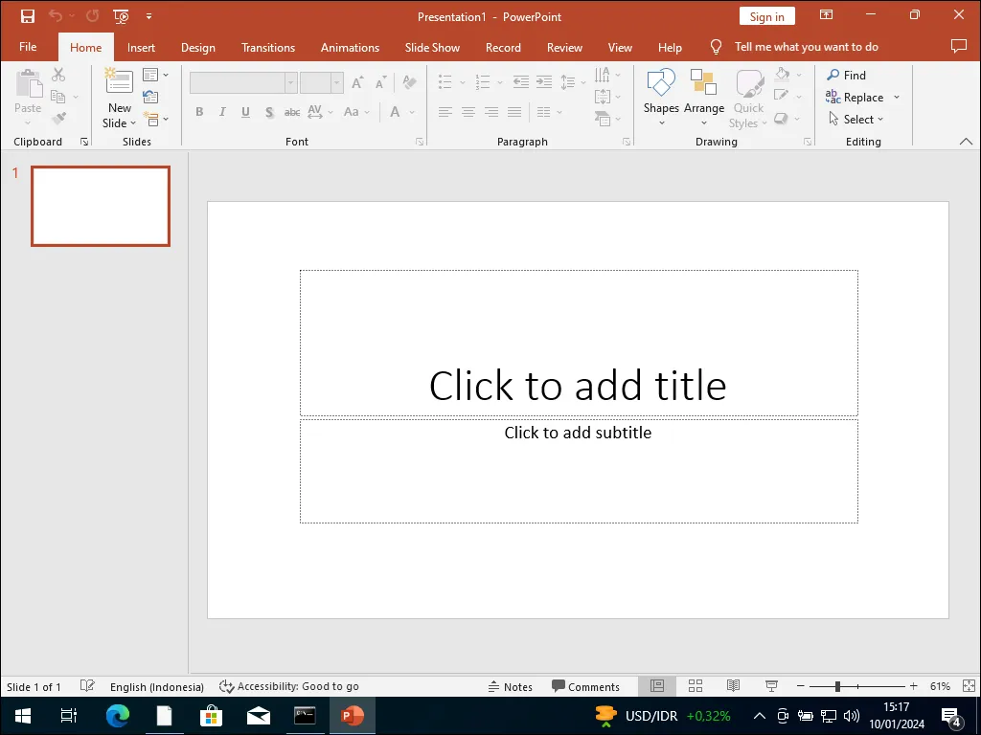Open the Replace dropdown arrow

pyautogui.click(x=897, y=98)
